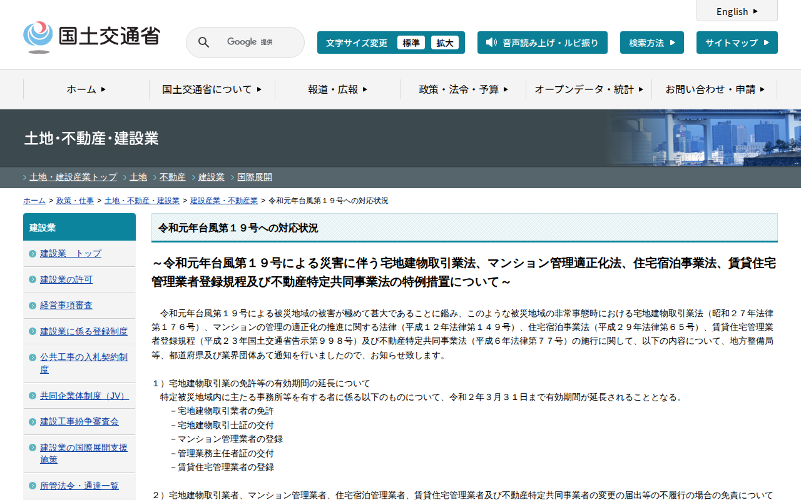The height and width of the screenshot is (500, 801).
Task: Open 土地・建設産業トップ sub-navigation link
Action: (x=73, y=177)
